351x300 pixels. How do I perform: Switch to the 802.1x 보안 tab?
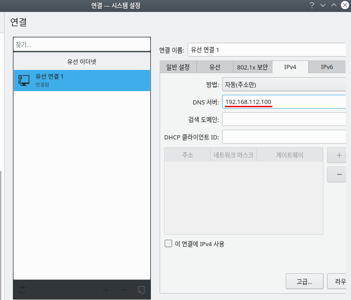pyautogui.click(x=252, y=67)
